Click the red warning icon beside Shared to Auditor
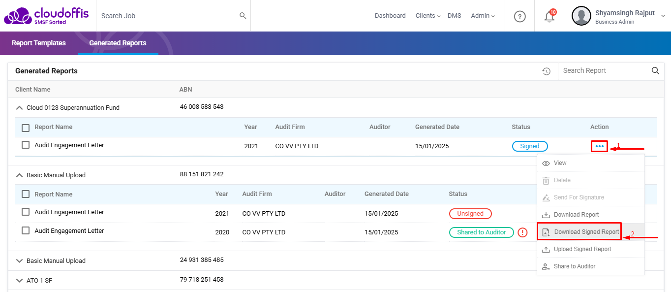This screenshot has height=292, width=671. pyautogui.click(x=522, y=232)
